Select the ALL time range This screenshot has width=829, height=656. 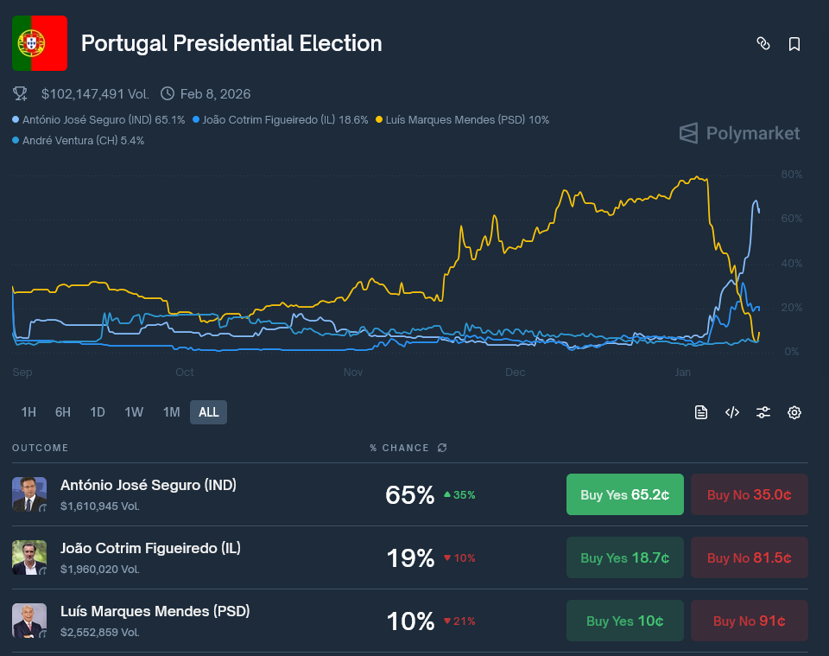tap(208, 412)
